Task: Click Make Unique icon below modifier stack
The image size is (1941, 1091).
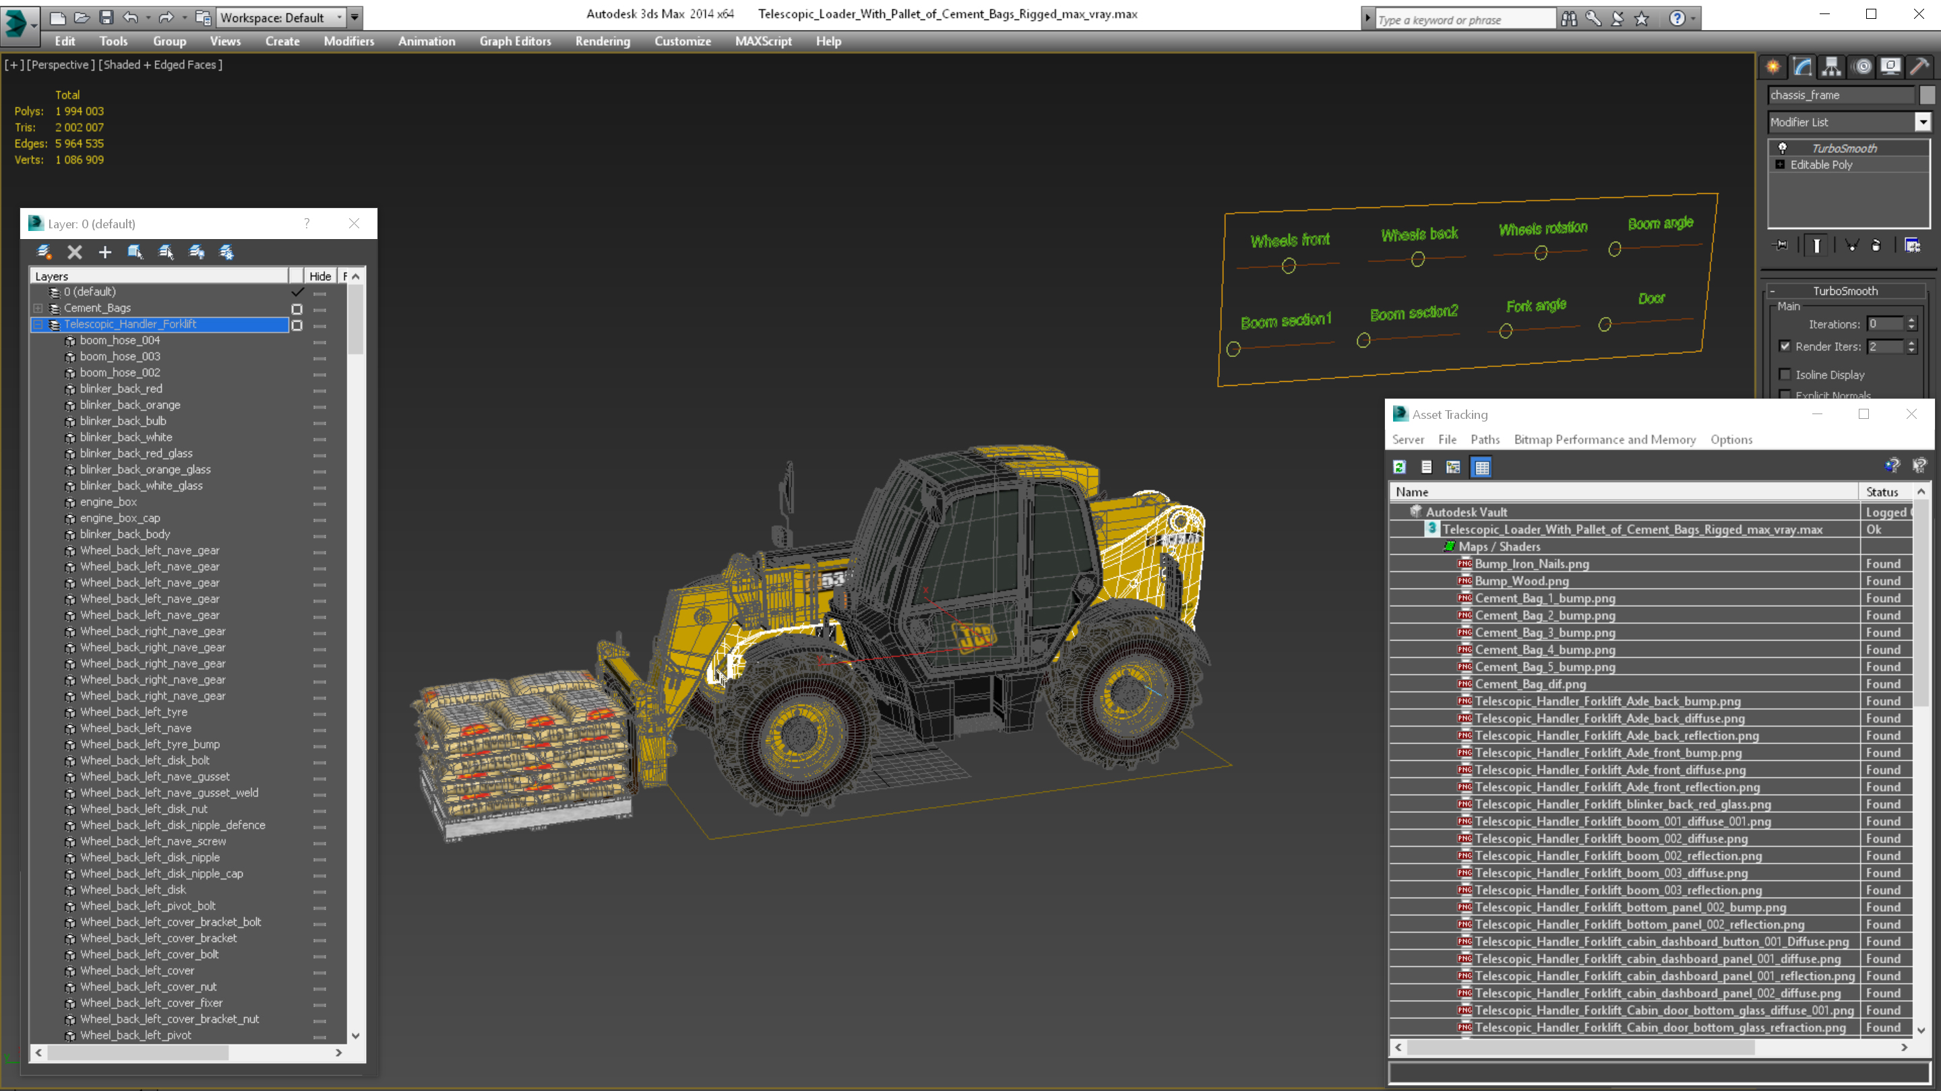Action: (1851, 245)
